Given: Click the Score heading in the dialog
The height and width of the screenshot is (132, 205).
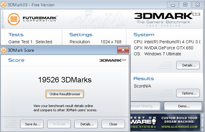Looking at the screenshot, I should 16,60.
